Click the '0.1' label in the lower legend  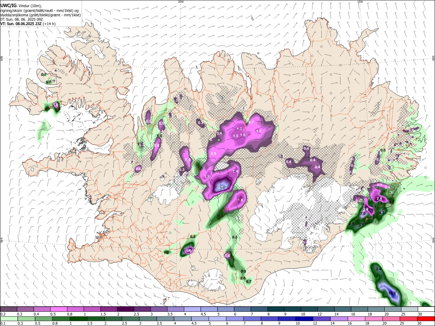pos(3,323)
